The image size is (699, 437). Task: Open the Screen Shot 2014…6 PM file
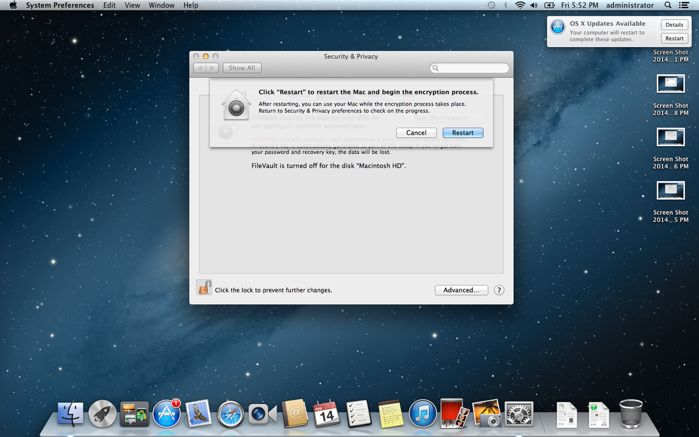point(670,137)
